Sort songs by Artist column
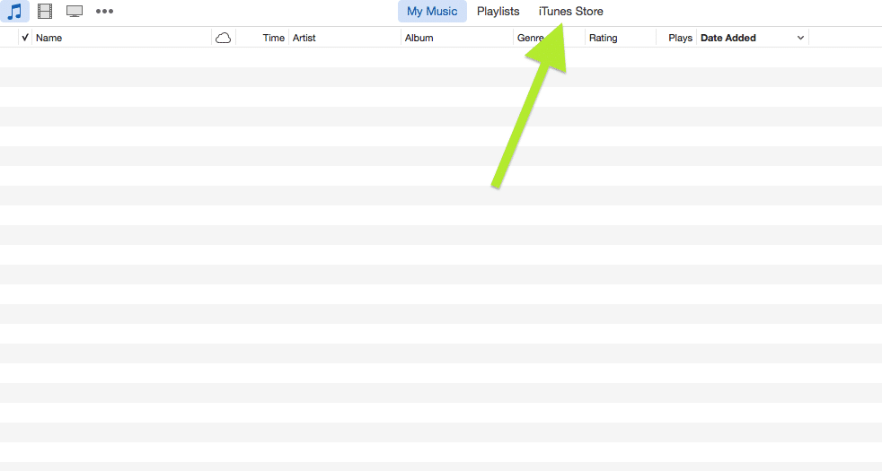 pyautogui.click(x=344, y=38)
